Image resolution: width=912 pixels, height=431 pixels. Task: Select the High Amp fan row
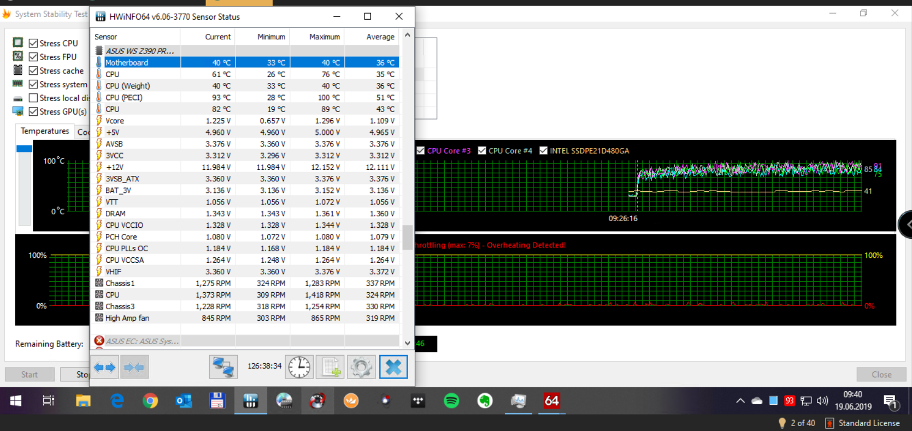246,318
